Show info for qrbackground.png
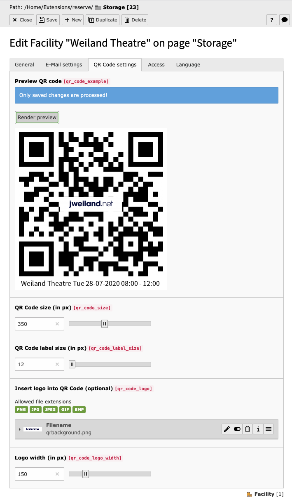Screen dimensions: 292x502 pyautogui.click(x=258, y=429)
